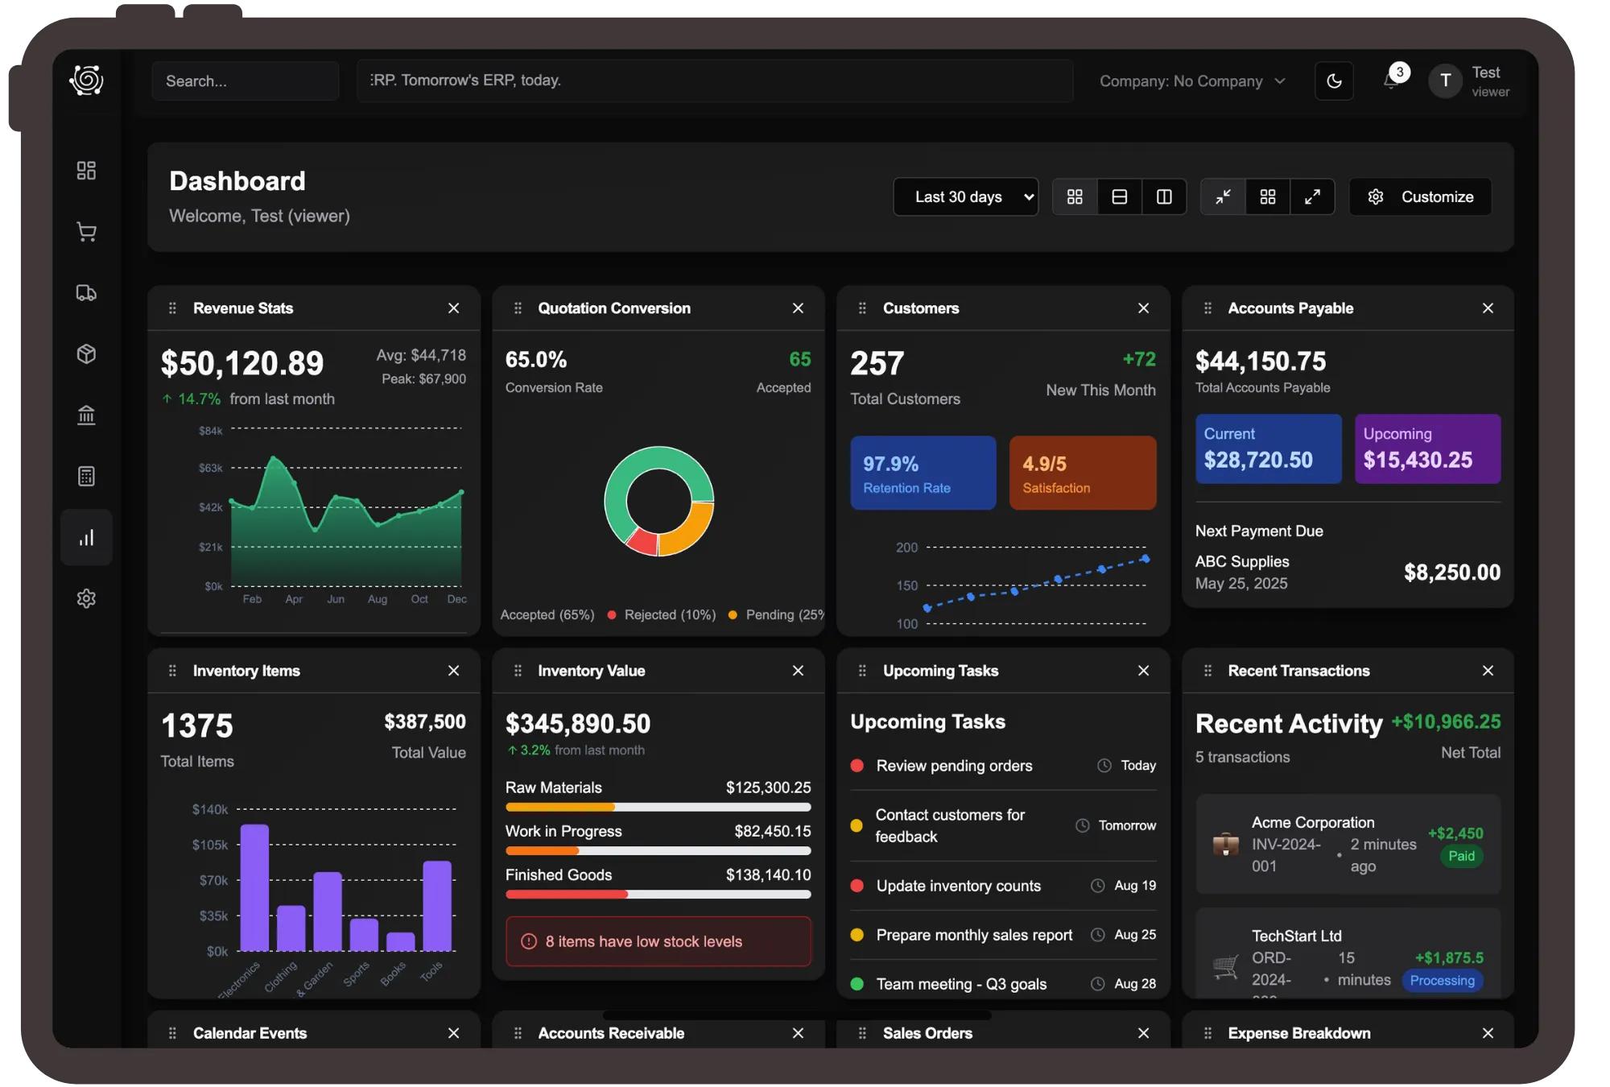Open Review pending orders task
Viewport: 1610px width, 1087px height.
click(1003, 766)
